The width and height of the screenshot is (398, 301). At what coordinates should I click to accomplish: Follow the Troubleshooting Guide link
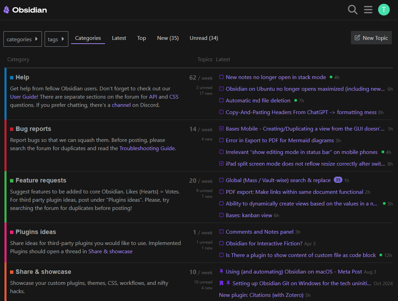(x=147, y=148)
